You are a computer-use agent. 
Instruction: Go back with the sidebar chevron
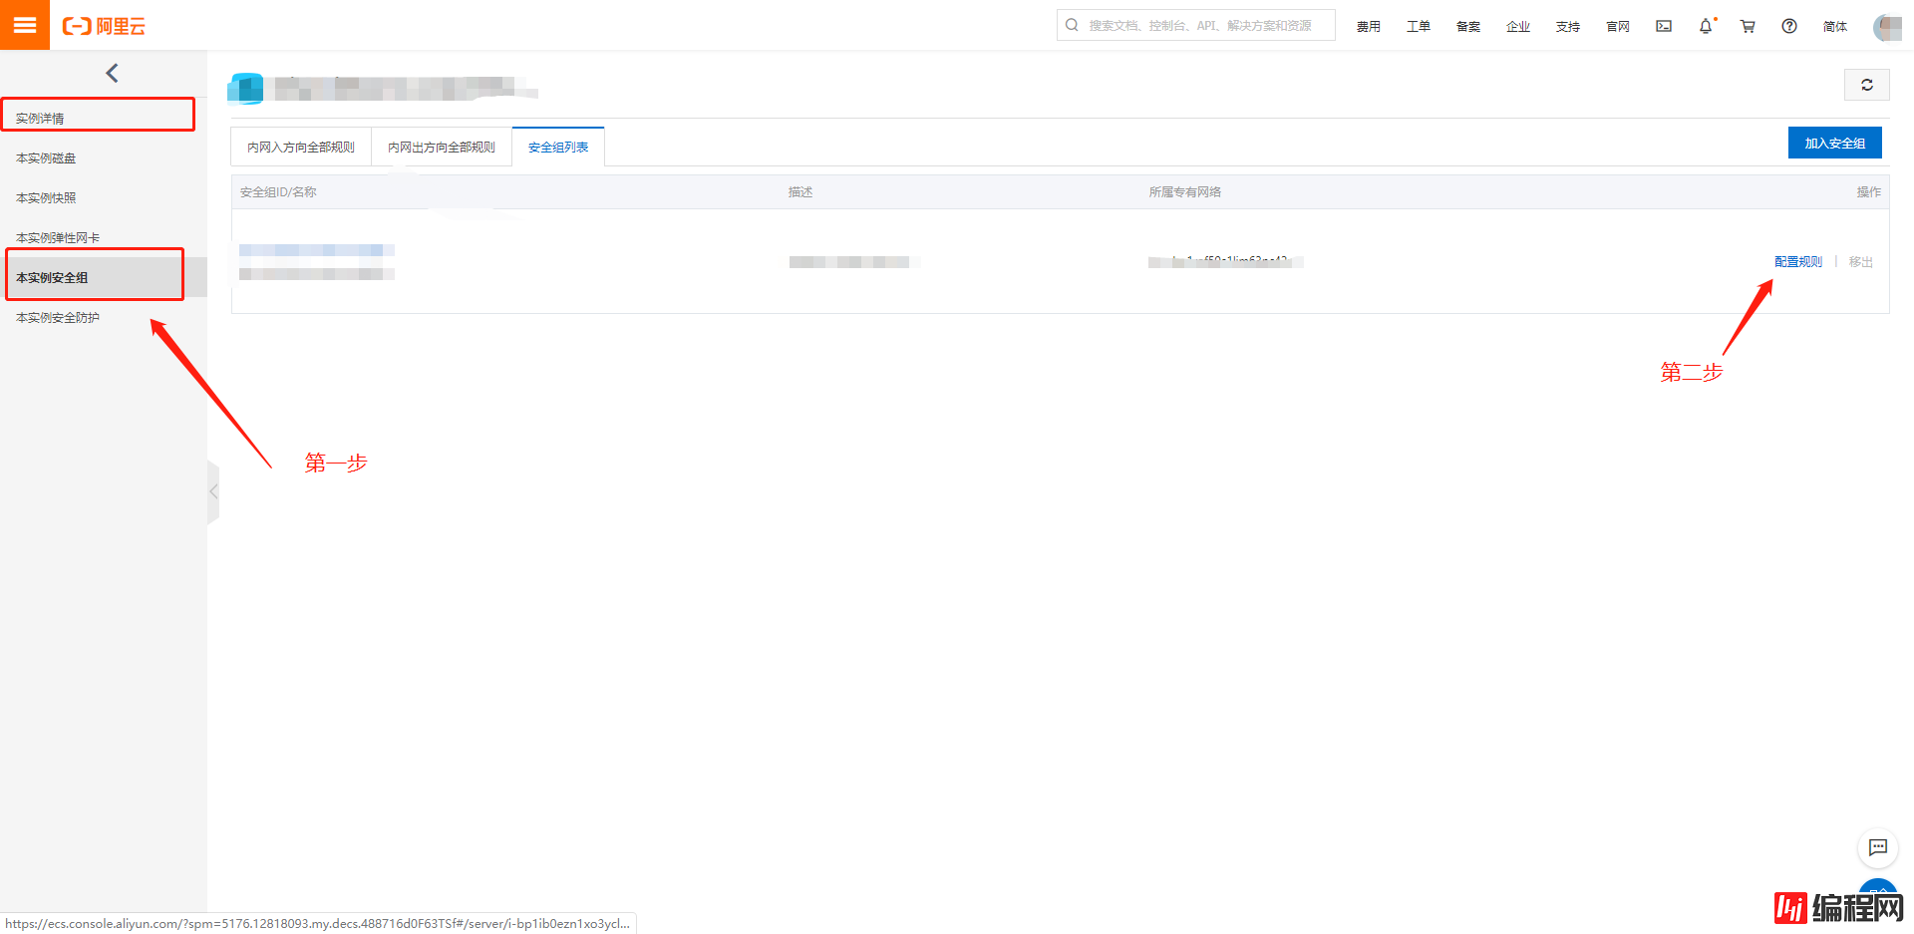[x=112, y=73]
